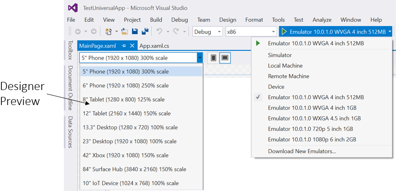
Task: Click the Save All icon
Action: (x=145, y=31)
